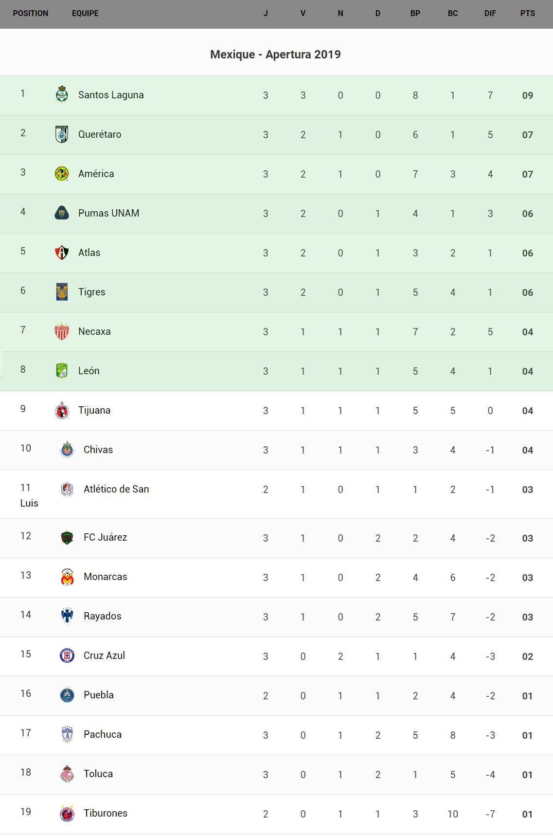Click the PTS column header
Image resolution: width=553 pixels, height=838 pixels.
click(527, 14)
